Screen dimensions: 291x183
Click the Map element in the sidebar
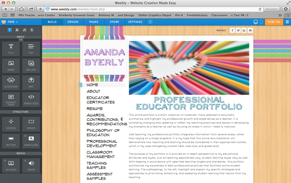tap(31, 83)
